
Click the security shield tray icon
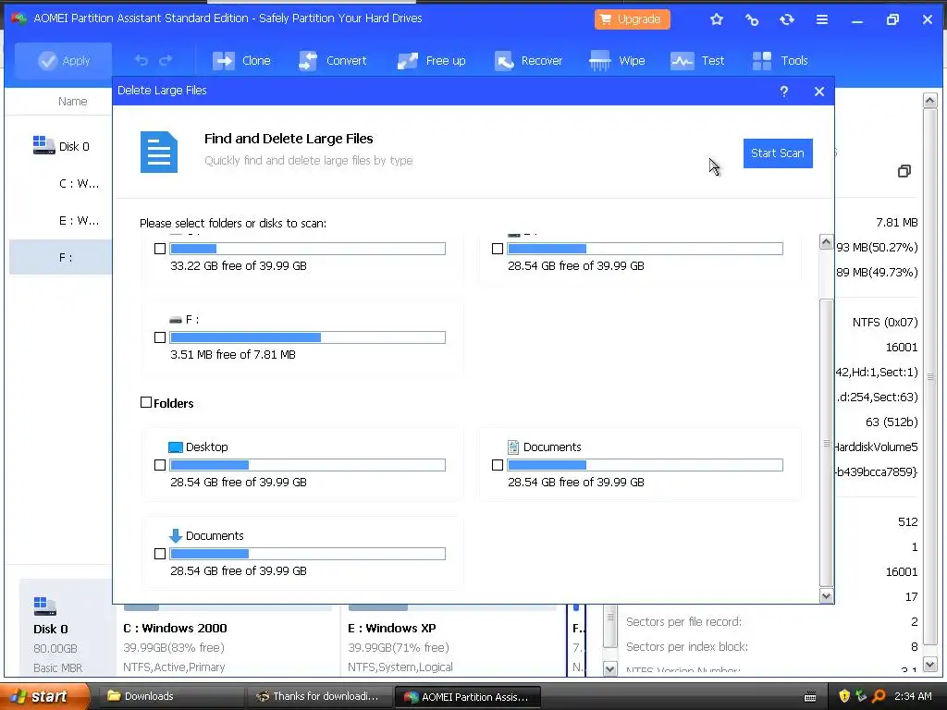(844, 697)
